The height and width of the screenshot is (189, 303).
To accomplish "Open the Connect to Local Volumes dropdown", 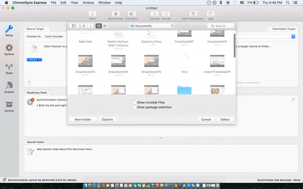I will tap(55, 36).
